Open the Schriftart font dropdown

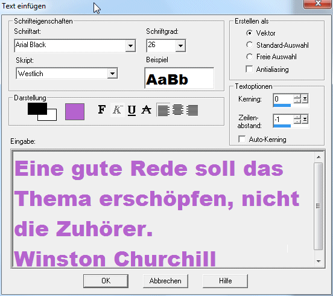point(130,46)
